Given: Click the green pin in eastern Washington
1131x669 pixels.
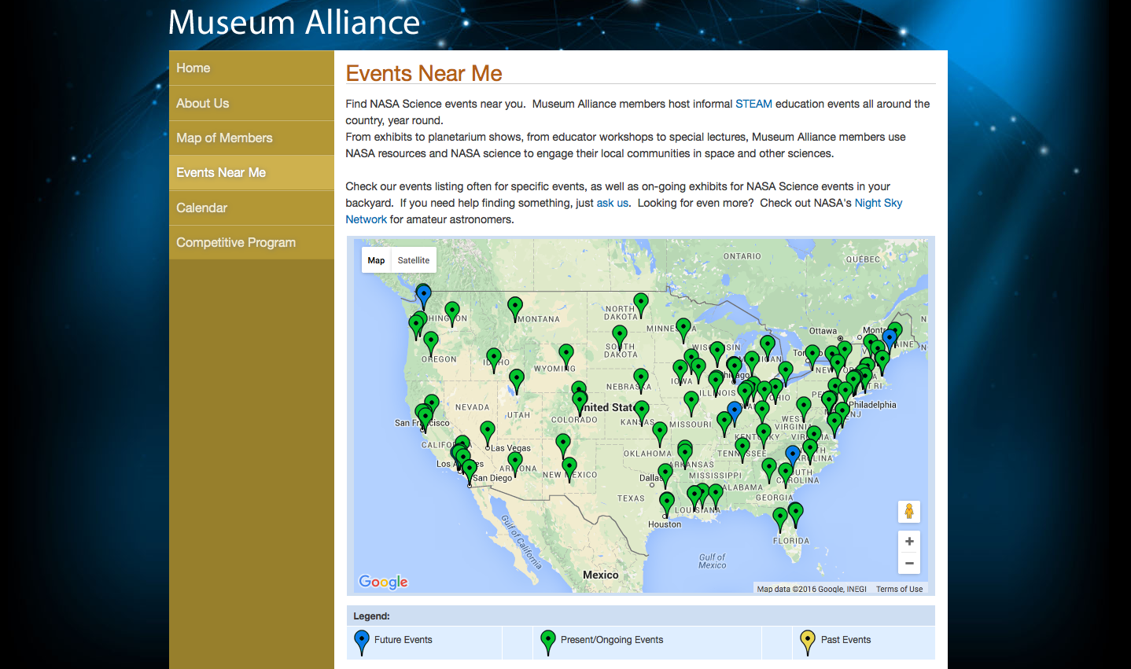Looking at the screenshot, I should [x=452, y=314].
